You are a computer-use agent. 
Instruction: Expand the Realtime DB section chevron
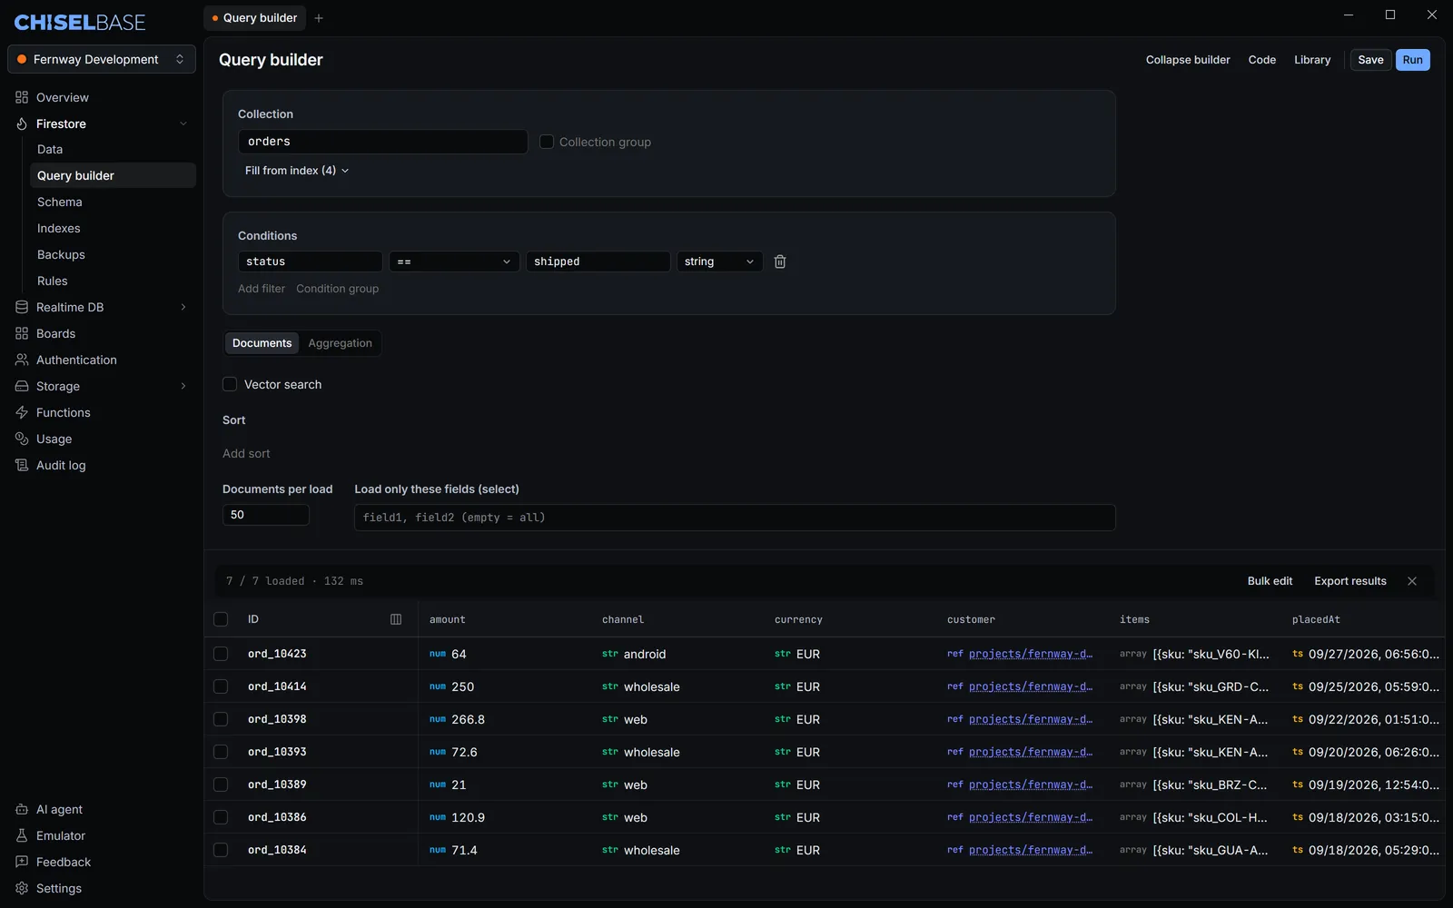[x=183, y=307]
